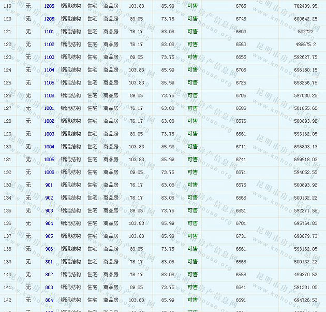Open room 801 link
This screenshot has width=326, height=312.
pos(49,262)
